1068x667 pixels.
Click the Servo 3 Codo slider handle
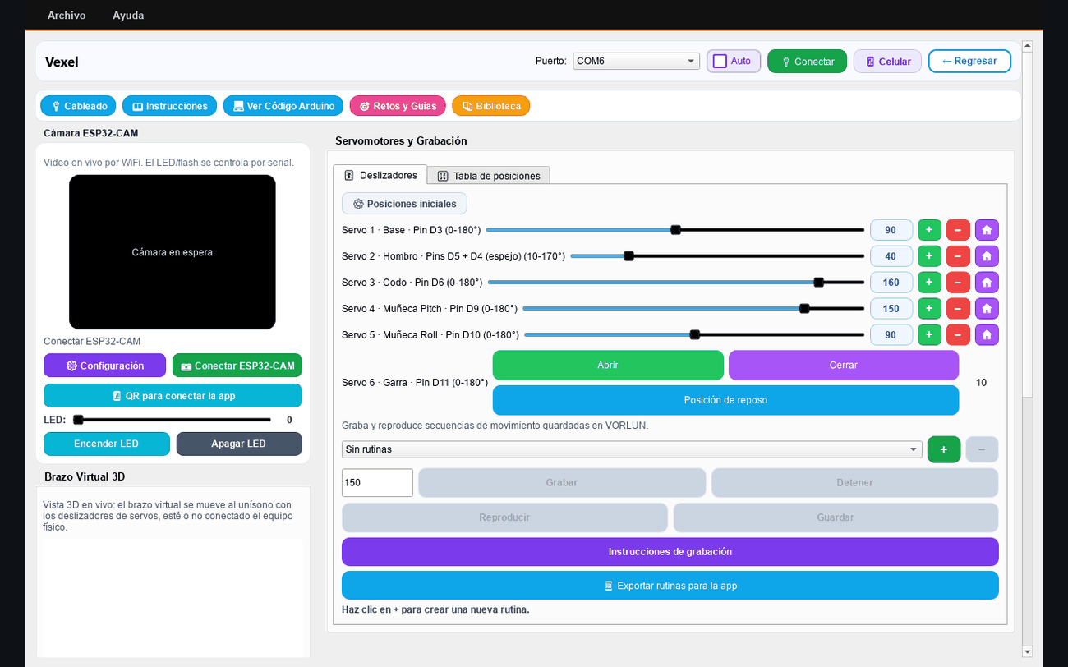coord(819,283)
